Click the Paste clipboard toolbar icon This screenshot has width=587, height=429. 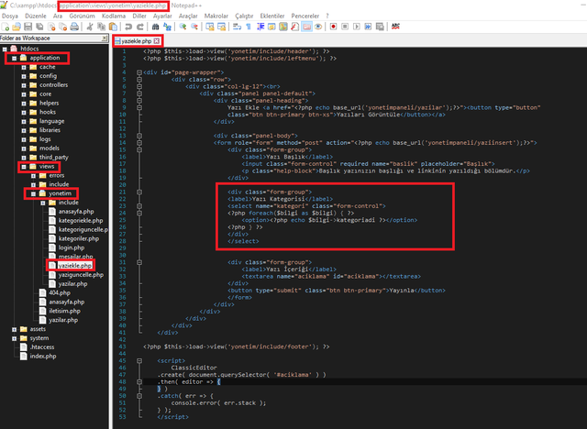click(113, 27)
